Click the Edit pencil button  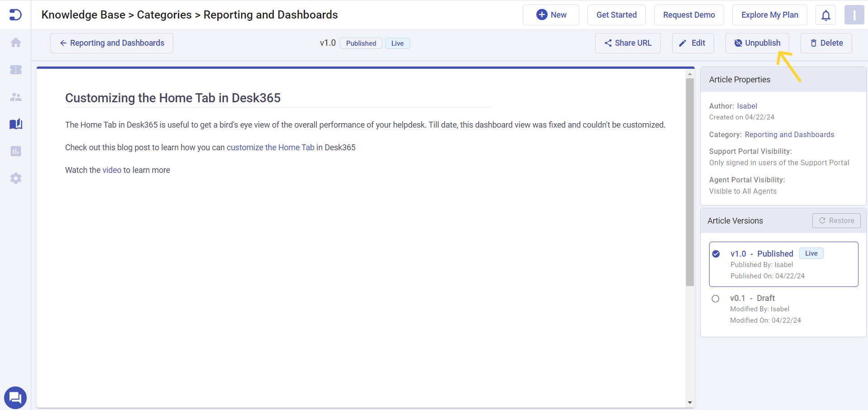pyautogui.click(x=693, y=43)
